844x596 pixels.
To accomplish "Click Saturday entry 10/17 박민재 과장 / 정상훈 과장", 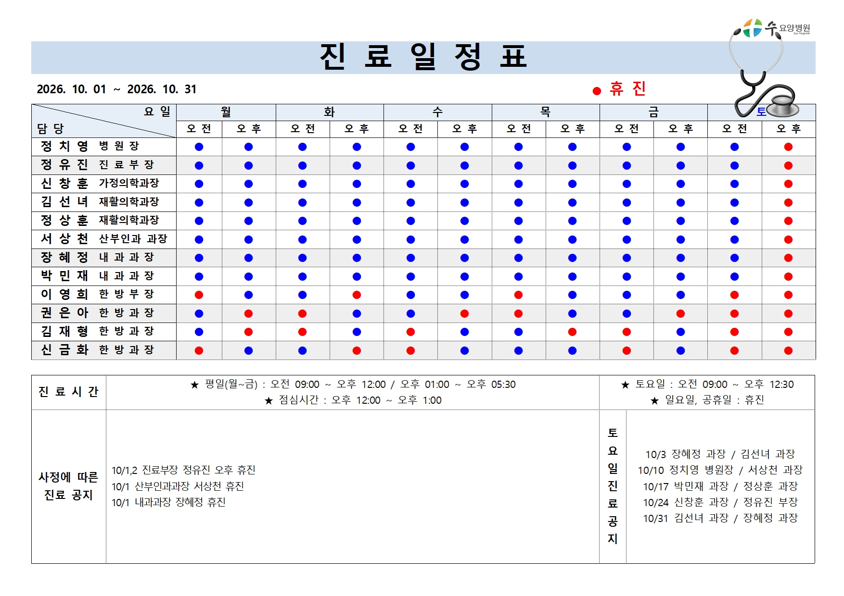I will [720, 486].
